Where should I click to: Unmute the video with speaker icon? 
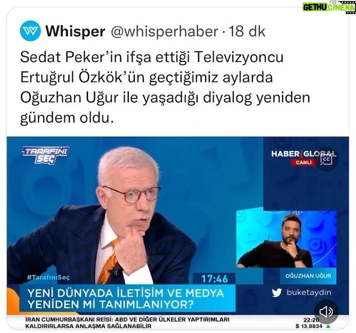point(326,312)
